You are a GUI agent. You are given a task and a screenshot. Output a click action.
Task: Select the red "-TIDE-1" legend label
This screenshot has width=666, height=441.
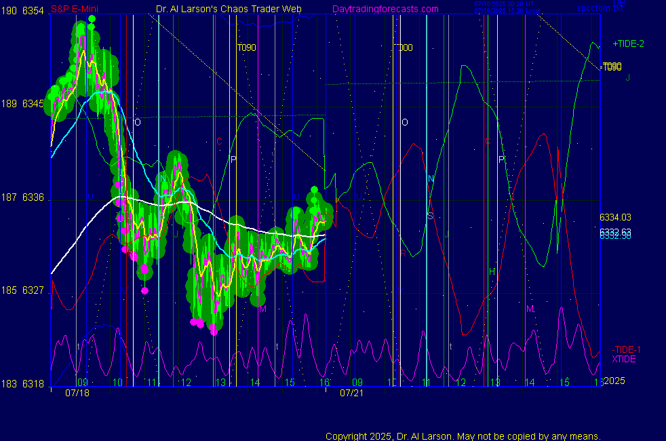[x=626, y=349]
